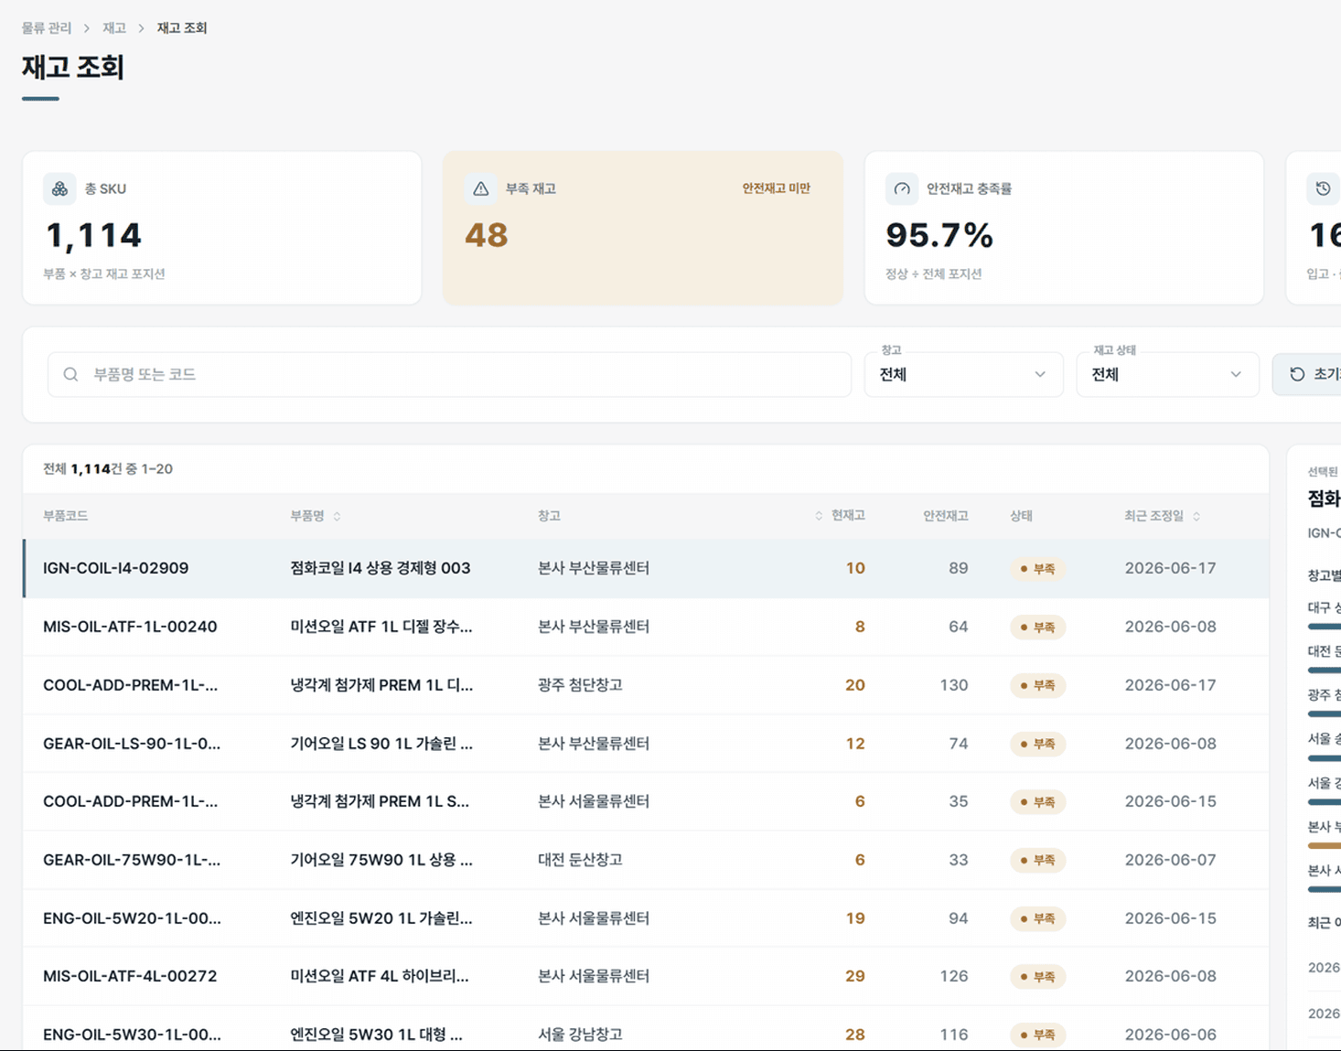
Task: Click GEAR-OIL-75W90-1L code cell
Action: point(132,860)
